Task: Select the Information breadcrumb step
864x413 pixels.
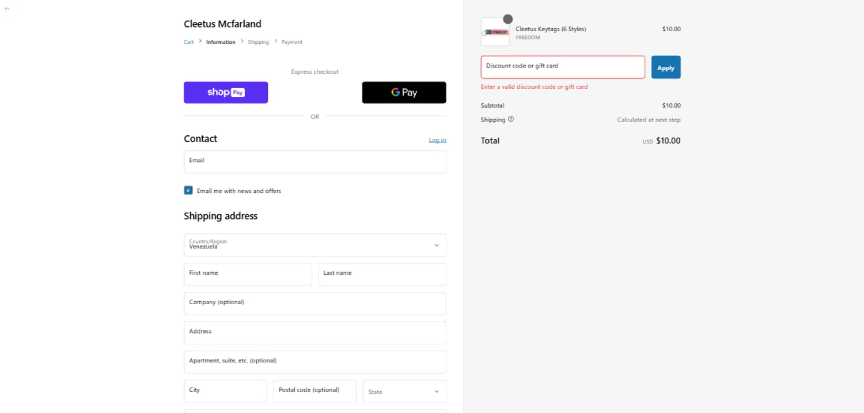Action: [x=221, y=42]
